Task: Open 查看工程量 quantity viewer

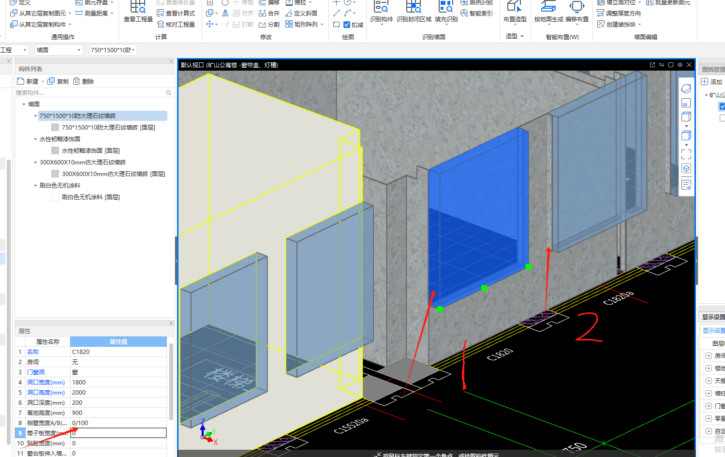Action: point(138,12)
